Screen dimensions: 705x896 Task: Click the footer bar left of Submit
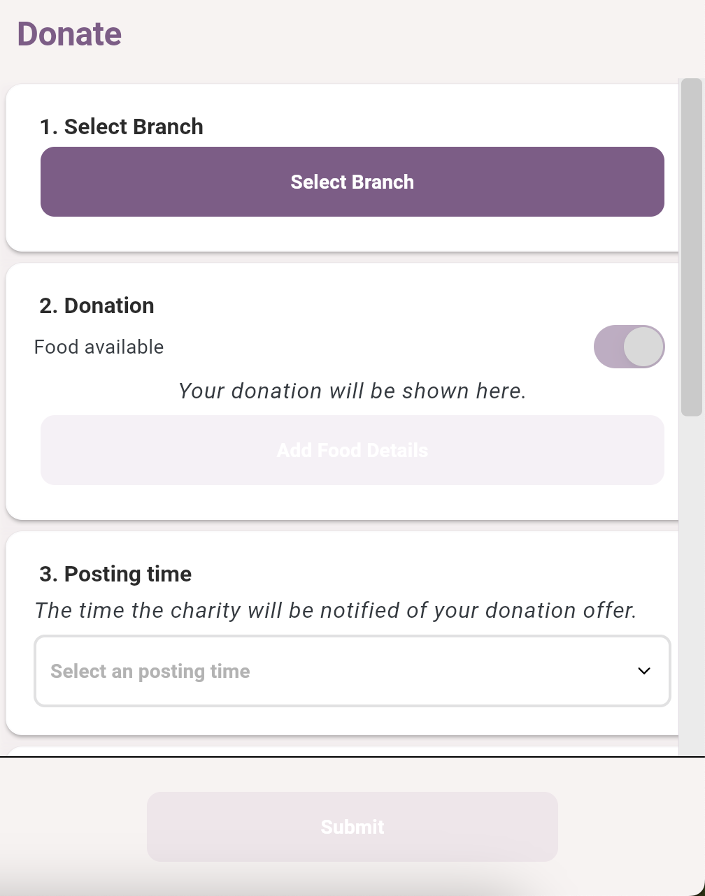pyautogui.click(x=73, y=827)
